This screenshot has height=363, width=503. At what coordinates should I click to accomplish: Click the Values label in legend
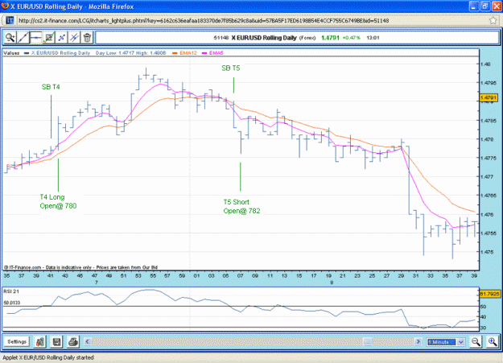[x=11, y=53]
